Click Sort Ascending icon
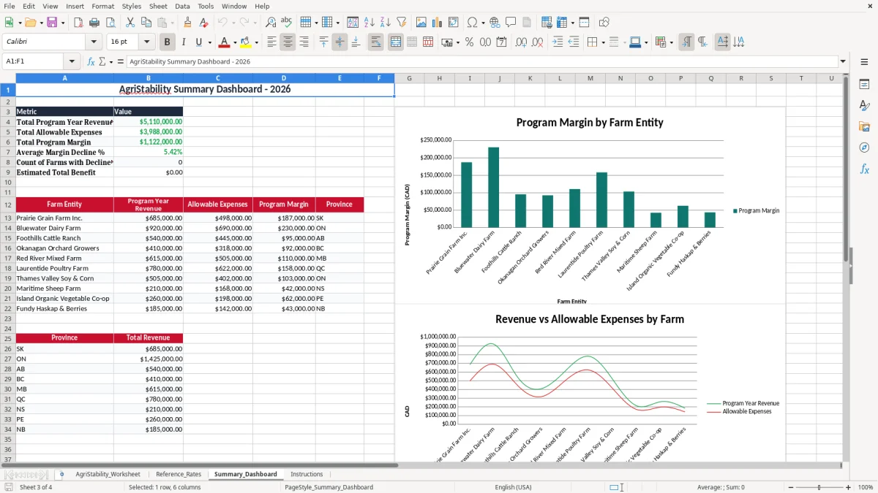878x493 pixels. click(x=369, y=23)
